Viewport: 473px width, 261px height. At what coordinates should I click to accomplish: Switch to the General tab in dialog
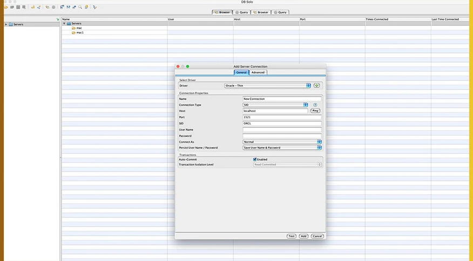(241, 72)
